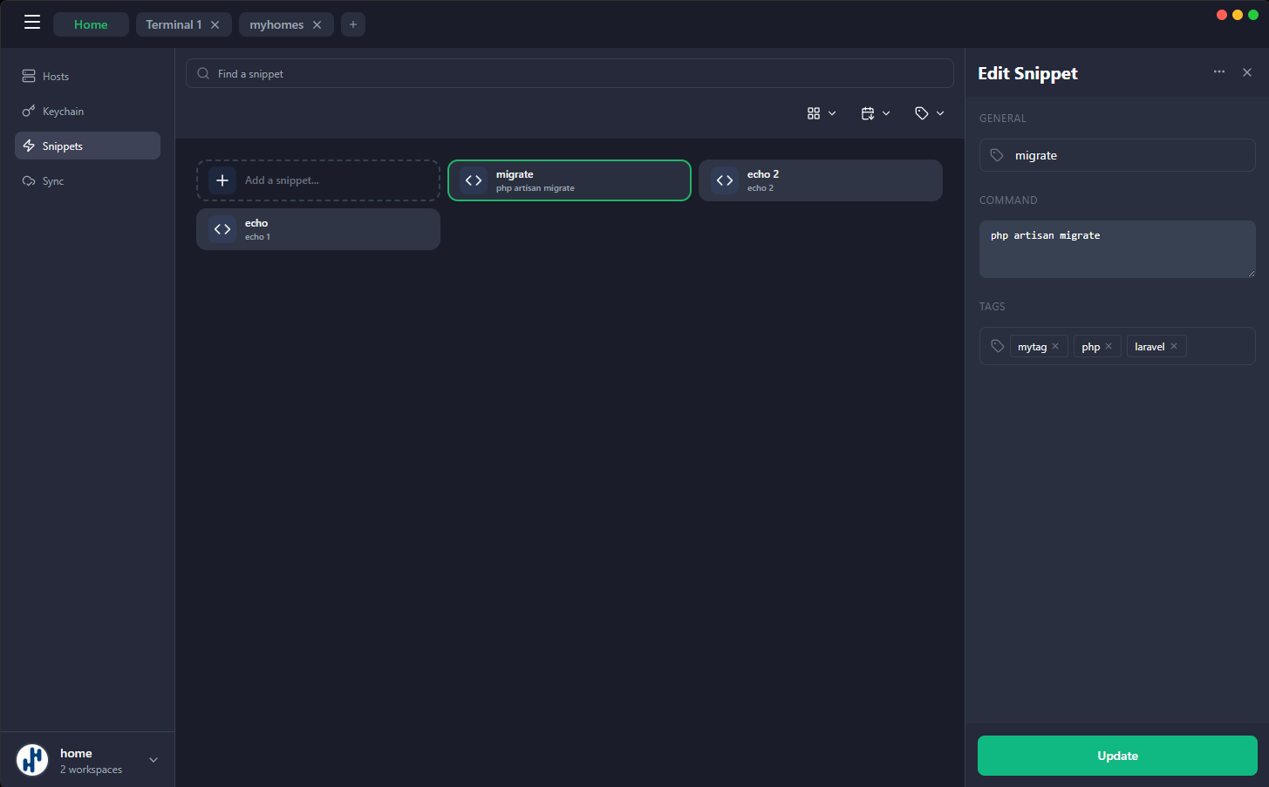Click the hamburger menu icon
Viewport: 1269px width, 787px height.
[32, 22]
